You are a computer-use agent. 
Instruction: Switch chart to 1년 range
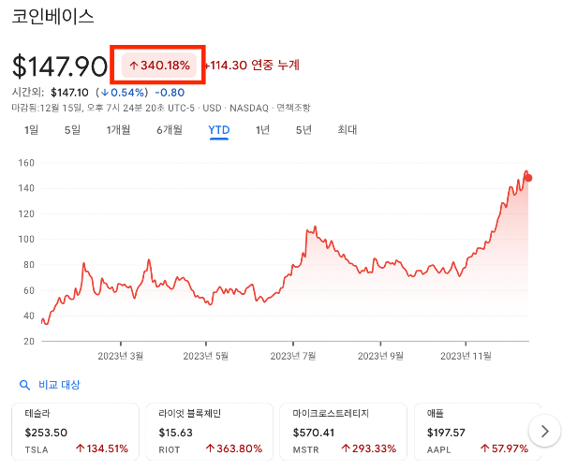(262, 130)
